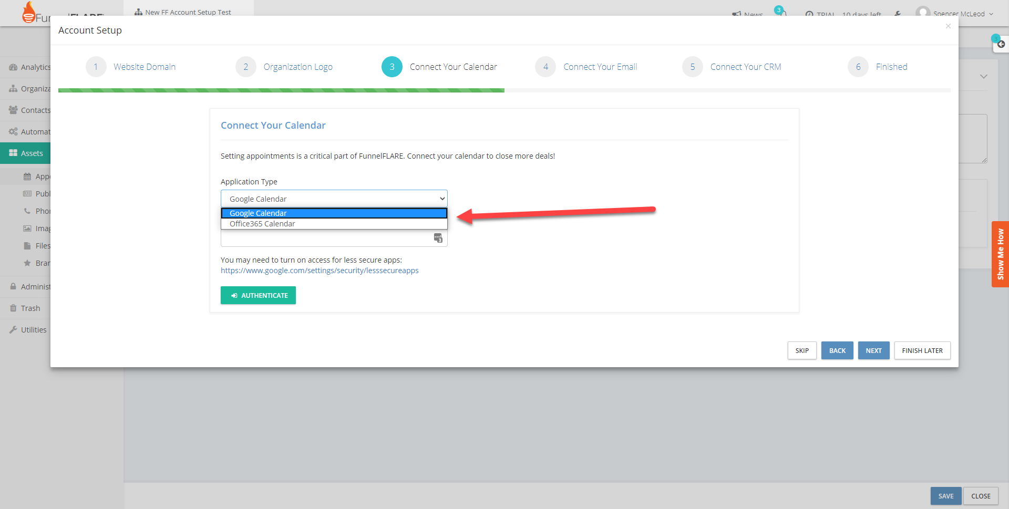The image size is (1009, 509).
Task: Click the input field below Application Type dropdown
Action: pyautogui.click(x=334, y=238)
